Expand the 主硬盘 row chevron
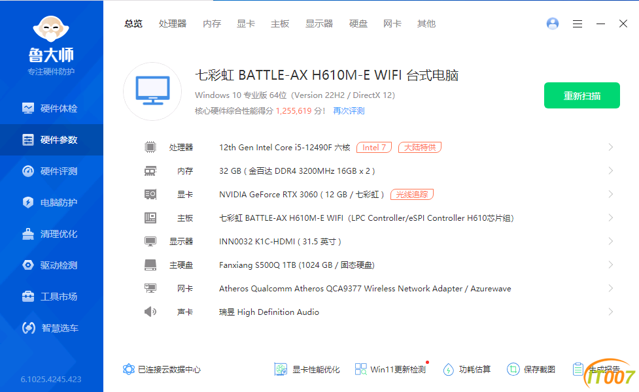 coord(610,265)
